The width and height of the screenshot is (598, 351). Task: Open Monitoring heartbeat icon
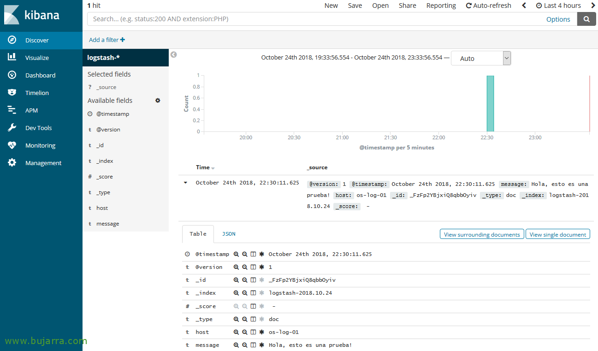(12, 145)
